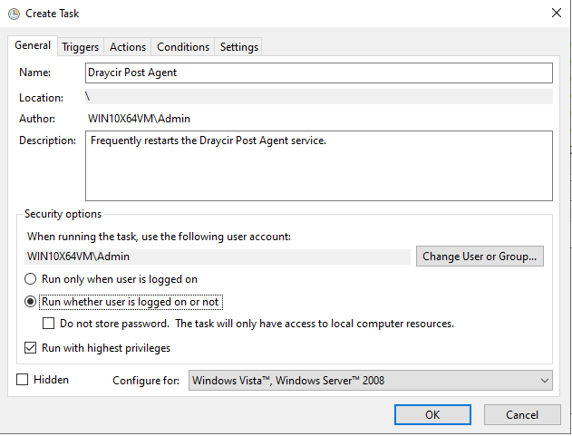This screenshot has width=572, height=436.
Task: Open the Triggers tab
Action: 81,47
